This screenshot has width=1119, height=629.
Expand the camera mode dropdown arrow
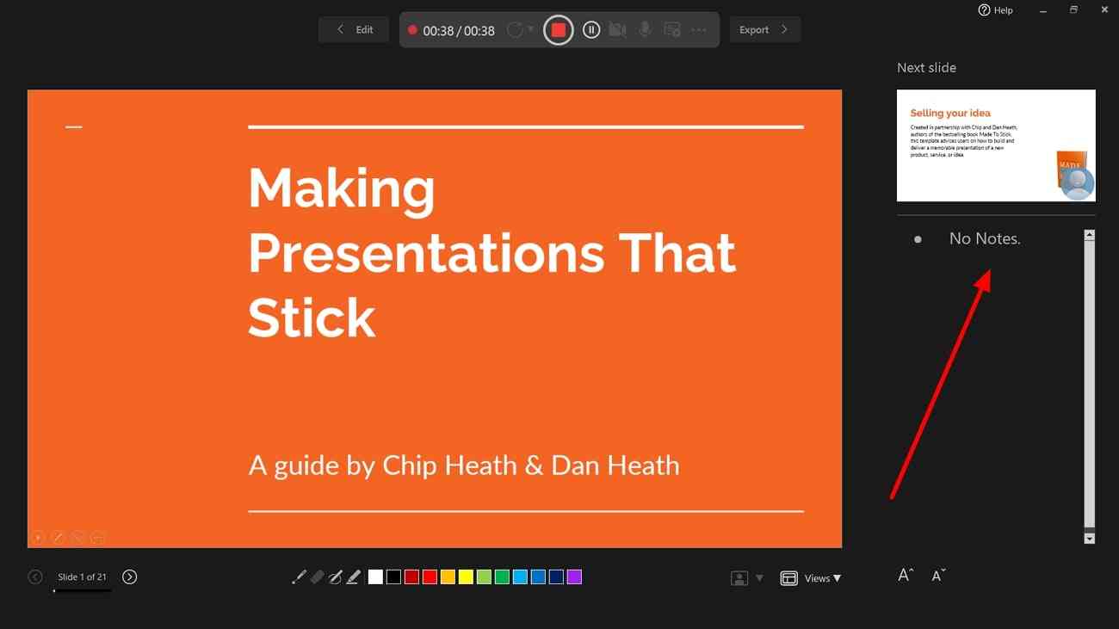759,578
